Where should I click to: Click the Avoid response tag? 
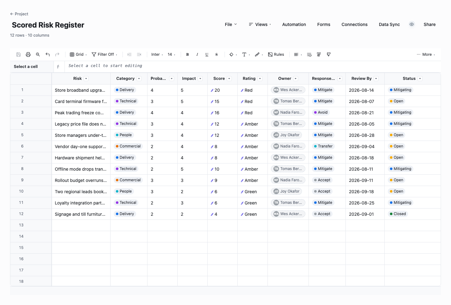(x=321, y=112)
